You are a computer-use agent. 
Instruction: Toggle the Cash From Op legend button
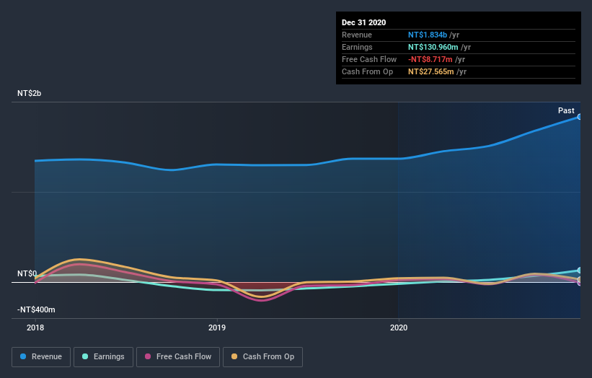tap(262, 357)
